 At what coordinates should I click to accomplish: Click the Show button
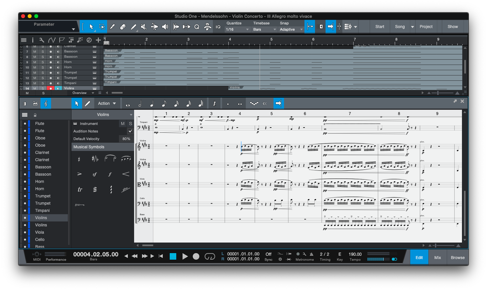pos(453,27)
